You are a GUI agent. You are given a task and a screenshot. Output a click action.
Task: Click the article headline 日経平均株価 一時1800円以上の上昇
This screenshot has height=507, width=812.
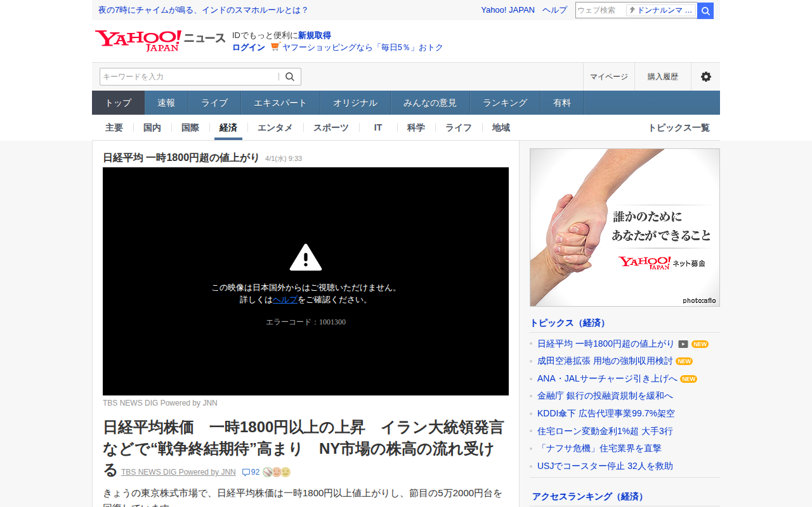pyautogui.click(x=304, y=448)
